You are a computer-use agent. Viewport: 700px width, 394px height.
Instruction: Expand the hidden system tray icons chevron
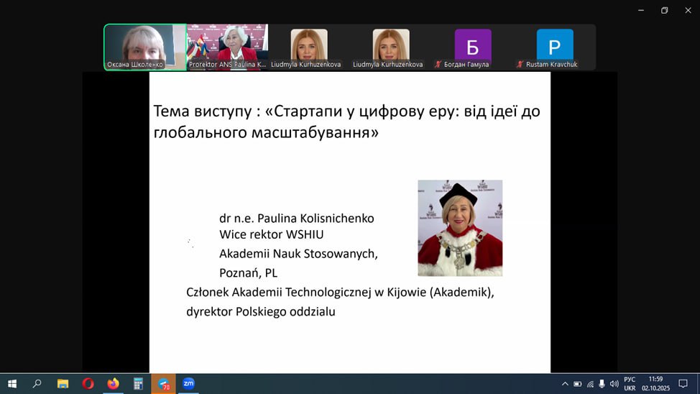click(x=565, y=383)
